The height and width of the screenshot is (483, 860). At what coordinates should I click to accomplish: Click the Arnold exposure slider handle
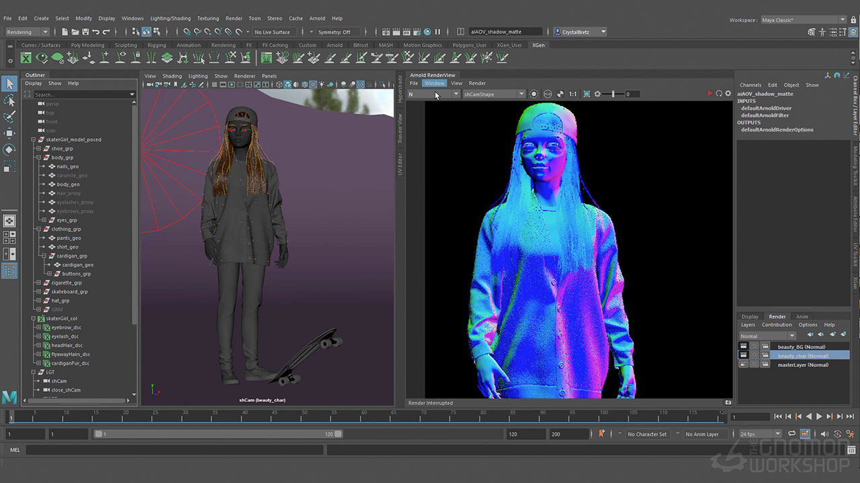pyautogui.click(x=613, y=94)
